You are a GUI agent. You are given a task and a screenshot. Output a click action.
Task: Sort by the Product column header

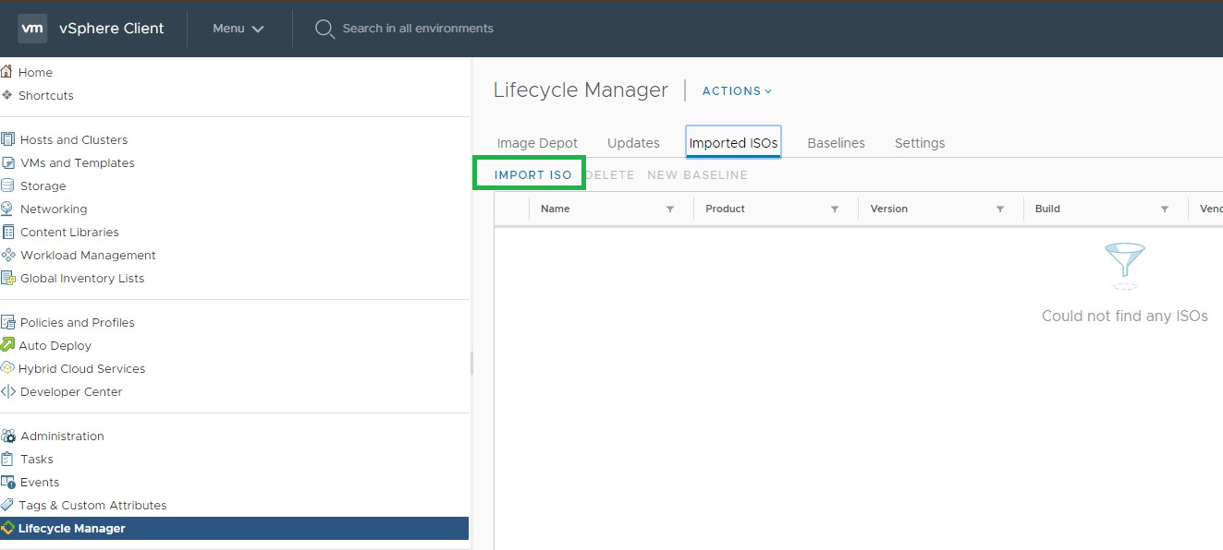pyautogui.click(x=725, y=209)
